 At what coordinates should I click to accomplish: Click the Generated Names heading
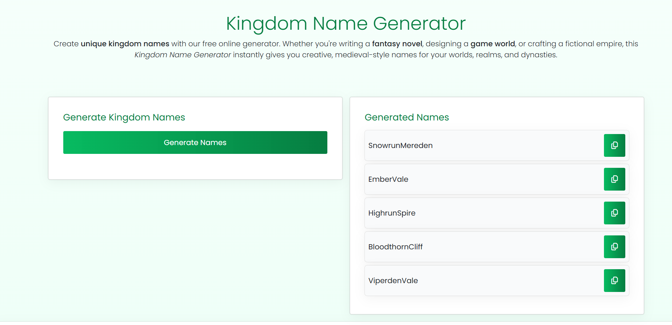(x=406, y=117)
